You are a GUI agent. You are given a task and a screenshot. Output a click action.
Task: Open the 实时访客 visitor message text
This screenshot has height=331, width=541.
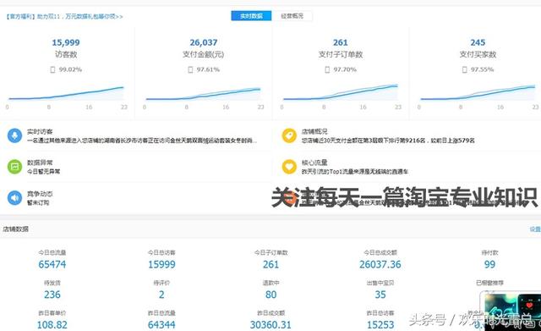[142, 141]
